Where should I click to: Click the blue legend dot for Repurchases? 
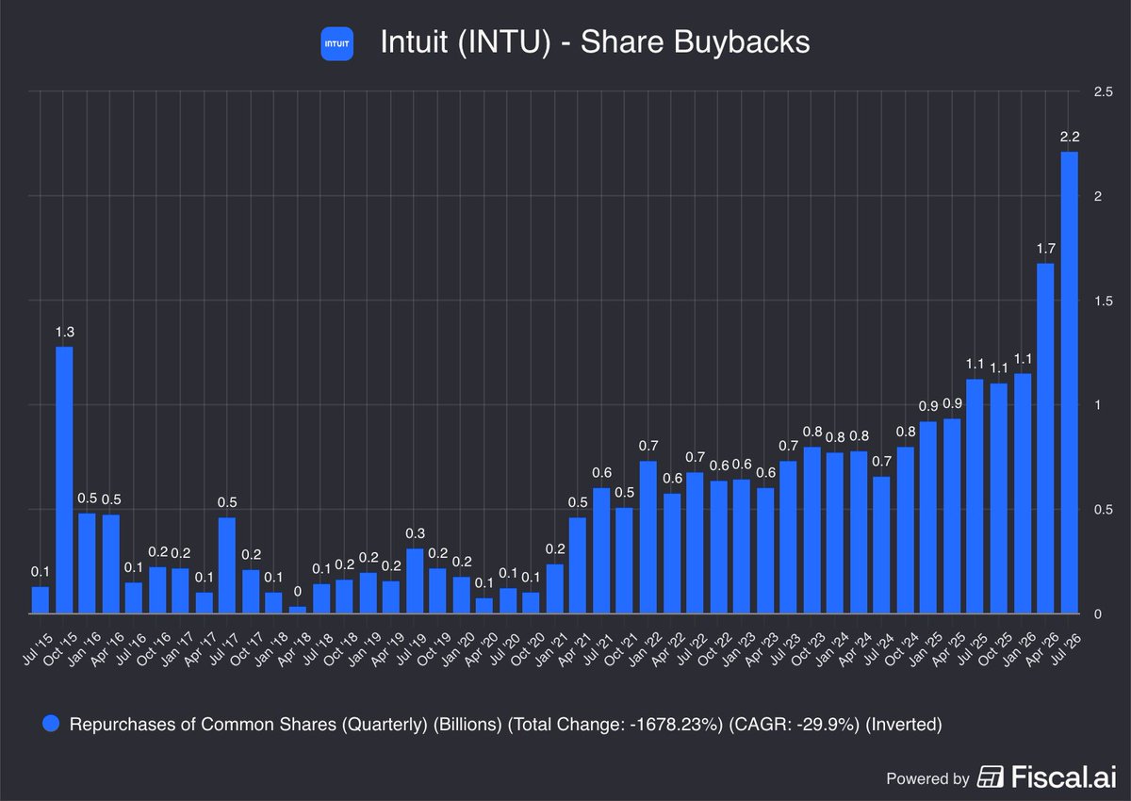pyautogui.click(x=51, y=724)
